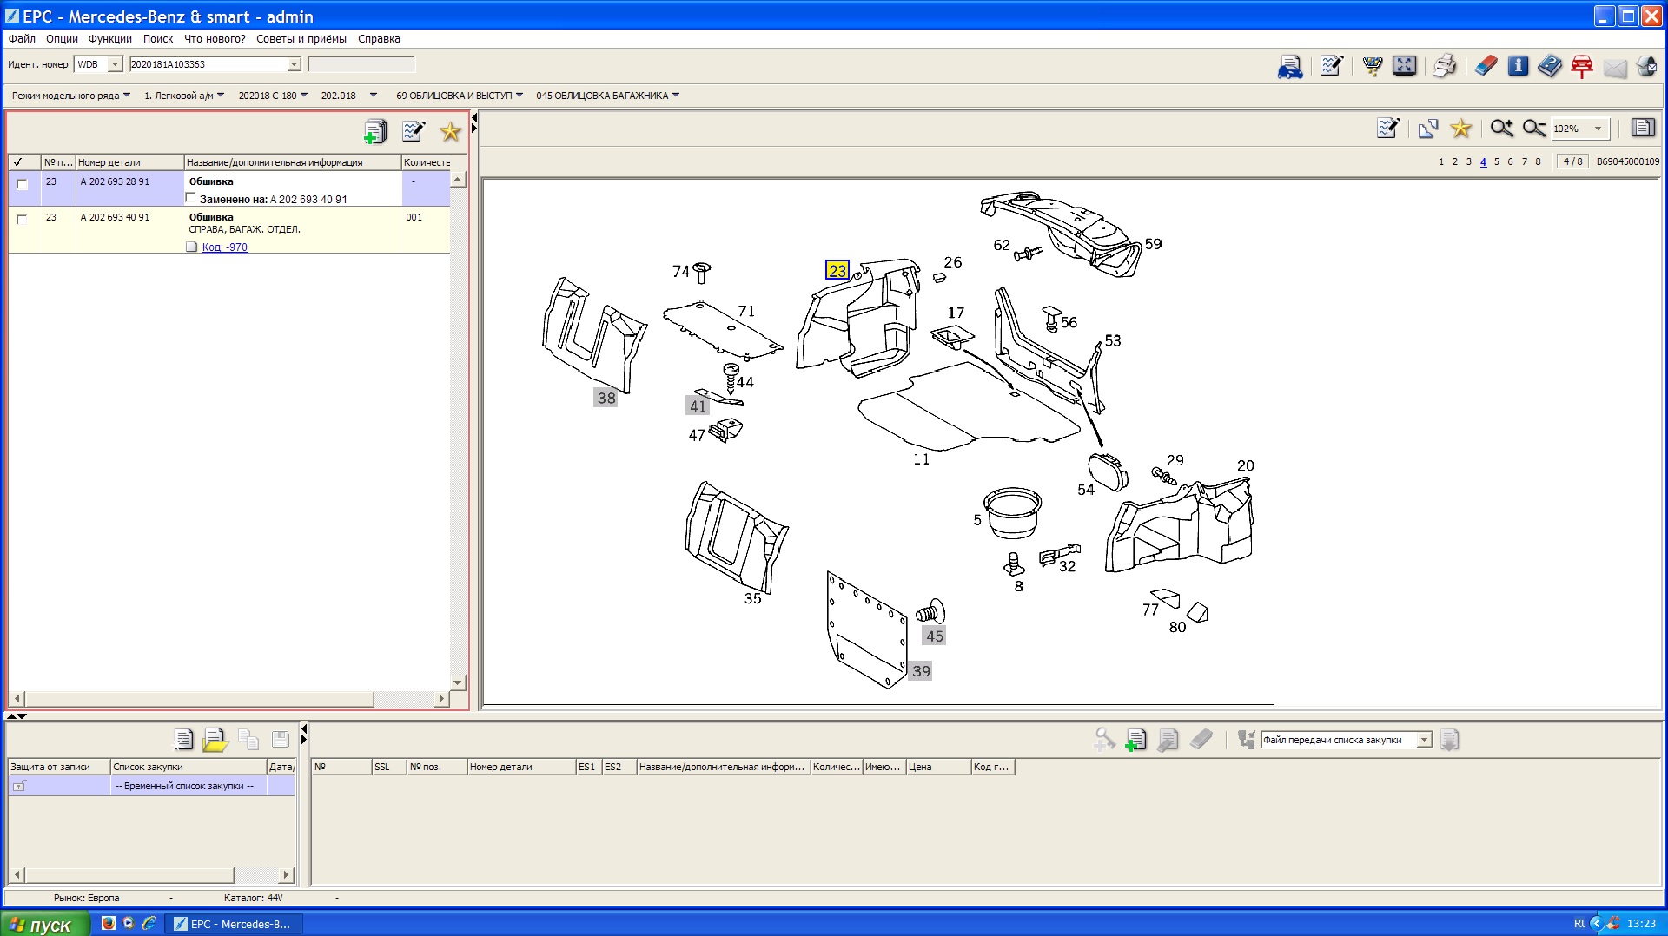Viewport: 1668px width, 936px height.
Task: Select part number 45 callout in diagram
Action: click(935, 636)
